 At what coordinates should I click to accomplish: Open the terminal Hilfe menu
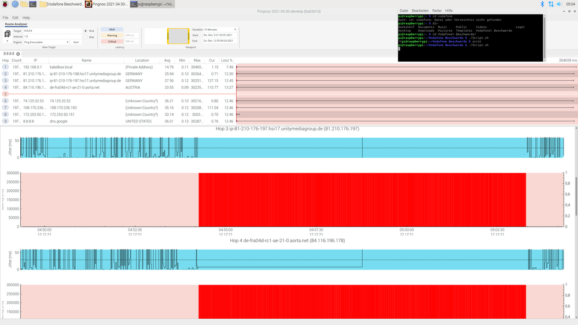448,10
